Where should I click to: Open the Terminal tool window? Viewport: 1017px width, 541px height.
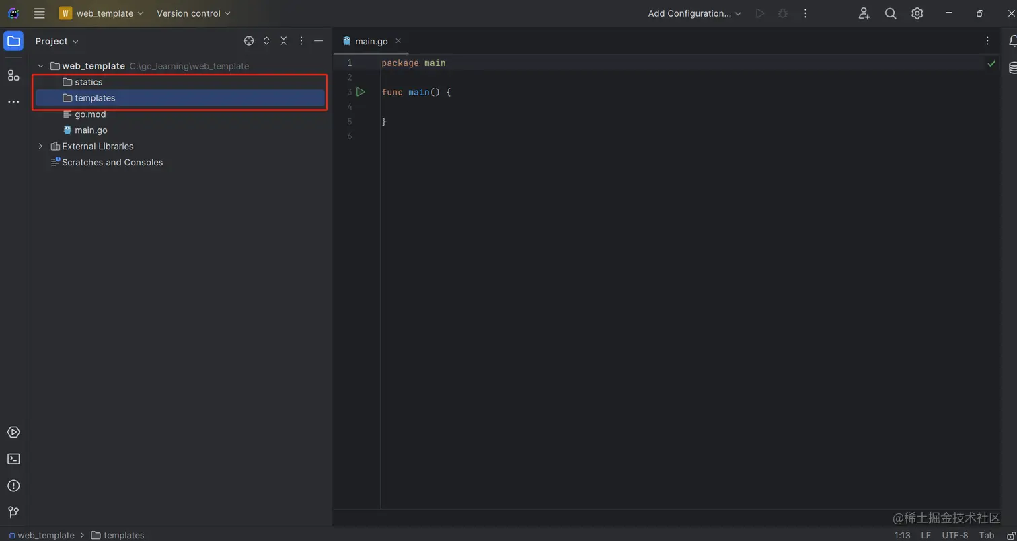pos(13,459)
